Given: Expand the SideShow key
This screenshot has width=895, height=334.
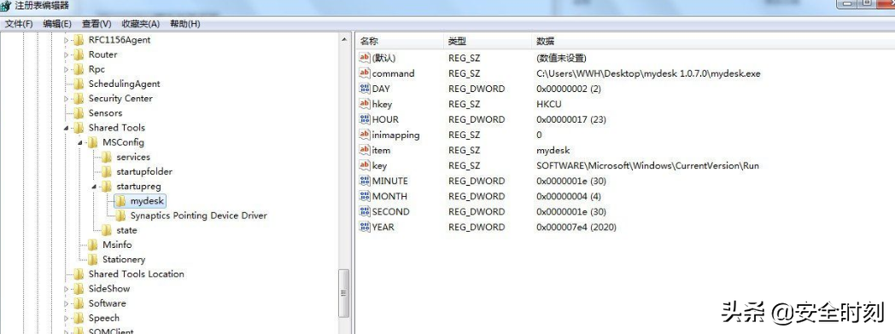Looking at the screenshot, I should tap(67, 289).
